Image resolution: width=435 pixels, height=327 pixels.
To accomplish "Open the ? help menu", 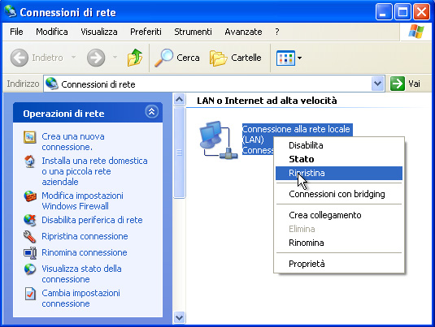I will pyautogui.click(x=277, y=32).
